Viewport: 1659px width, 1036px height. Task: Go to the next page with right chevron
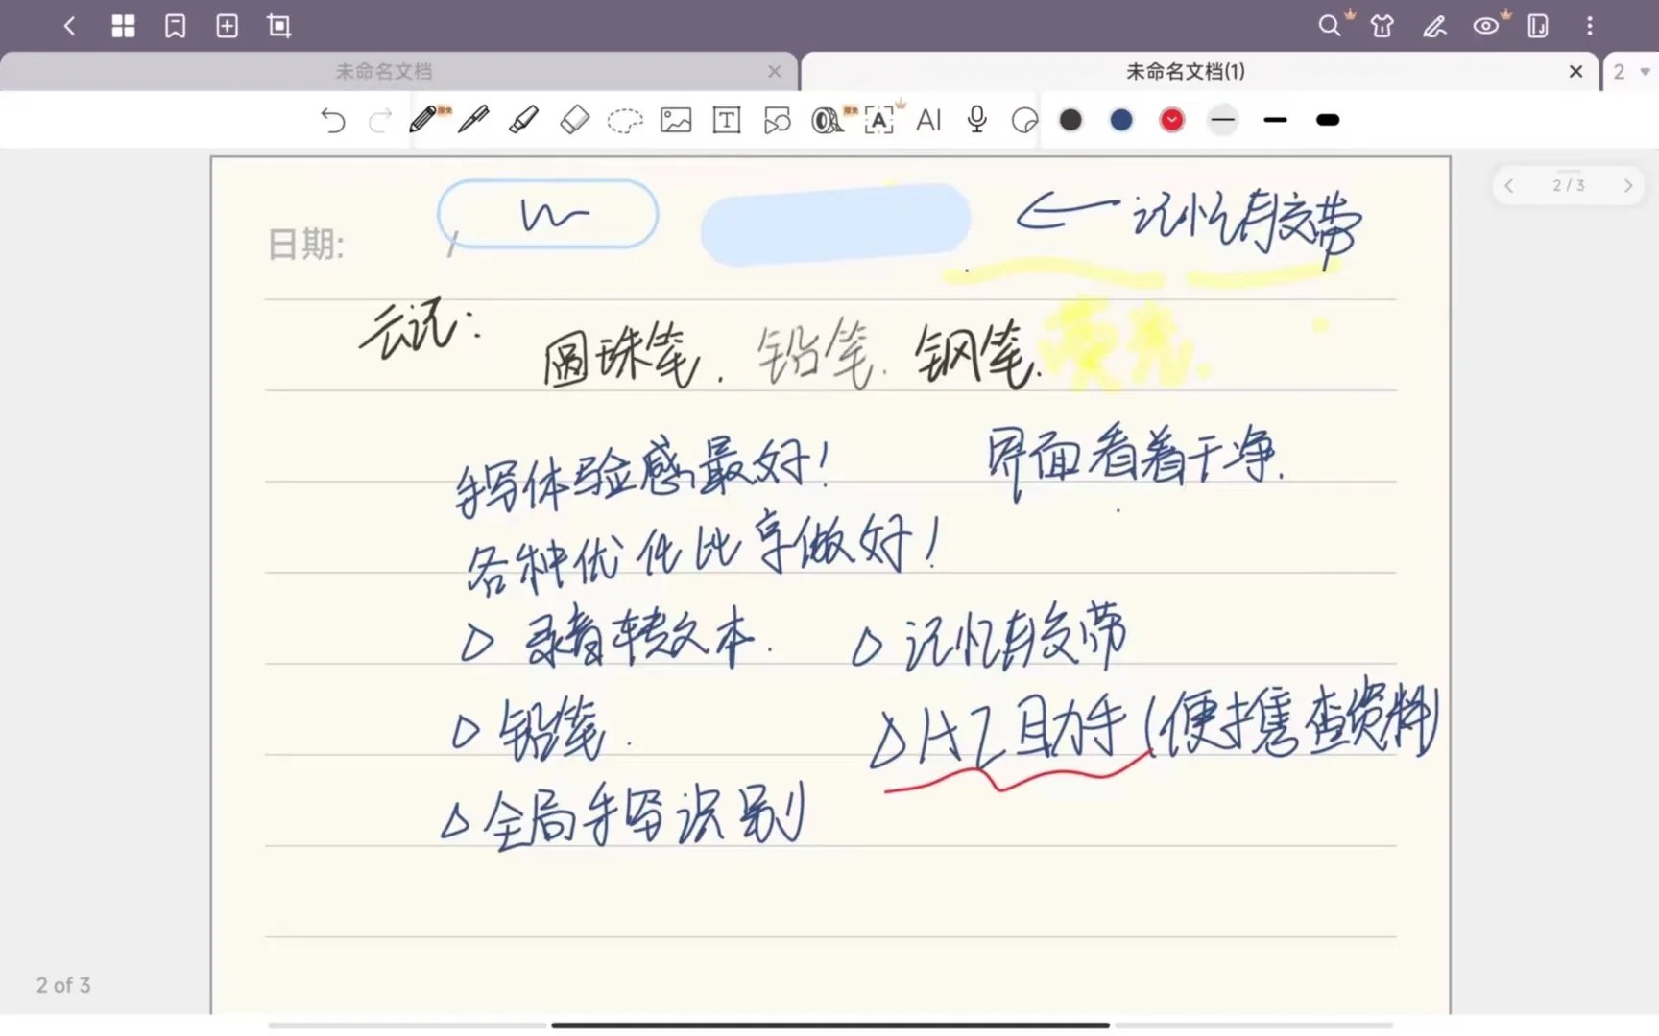[x=1629, y=185]
